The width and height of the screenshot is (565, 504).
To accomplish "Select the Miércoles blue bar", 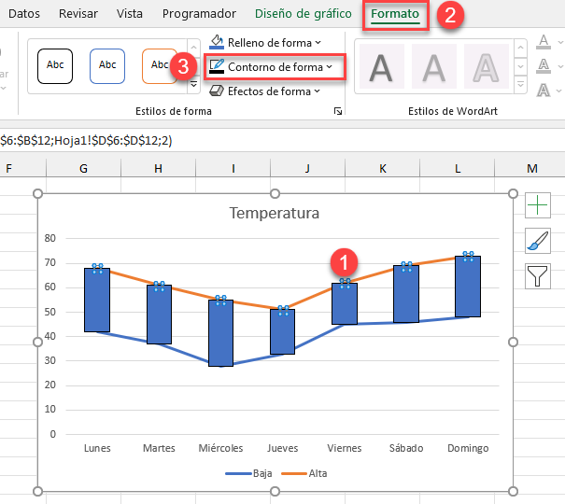I will pos(221,333).
